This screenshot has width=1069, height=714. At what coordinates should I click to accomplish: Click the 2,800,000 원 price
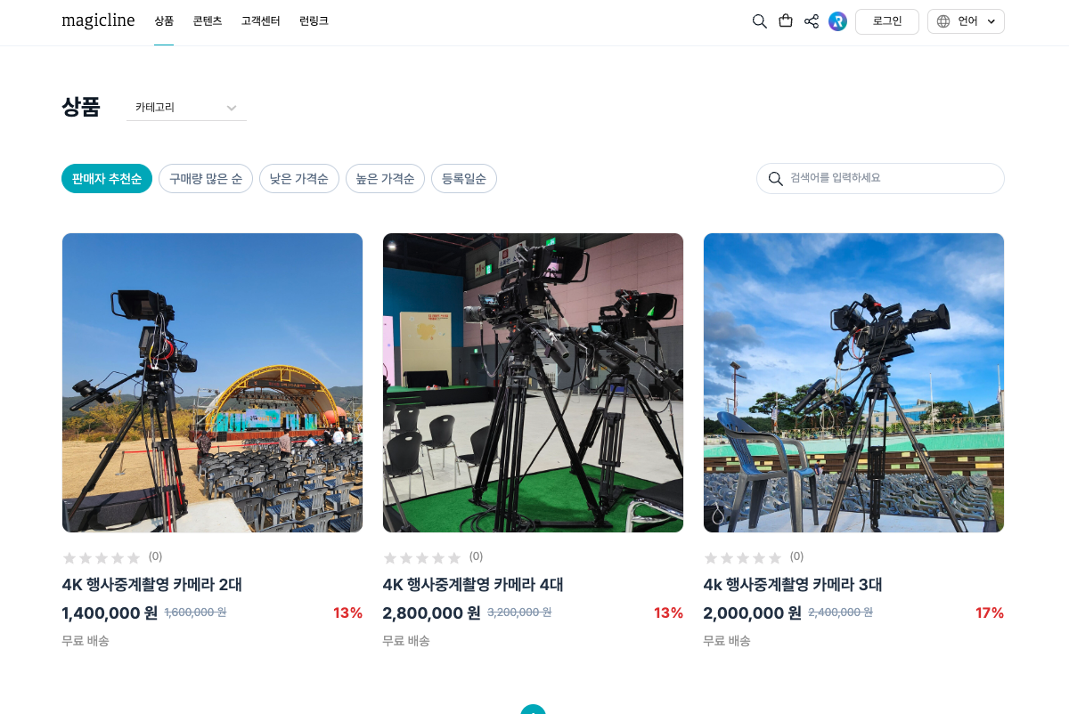pos(431,613)
